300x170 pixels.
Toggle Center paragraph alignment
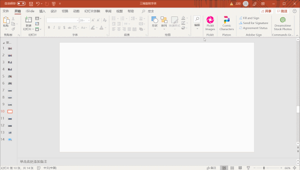click(x=119, y=29)
